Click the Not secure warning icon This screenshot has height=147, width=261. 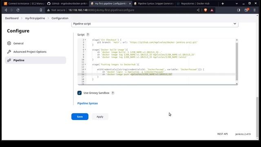pos(48,10)
